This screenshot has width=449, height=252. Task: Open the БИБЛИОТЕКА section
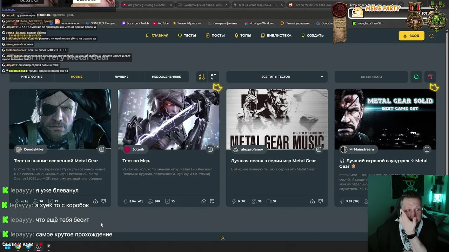pos(276,35)
